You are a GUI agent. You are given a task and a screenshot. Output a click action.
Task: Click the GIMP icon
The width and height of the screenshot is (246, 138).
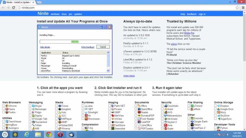tap(113, 112)
